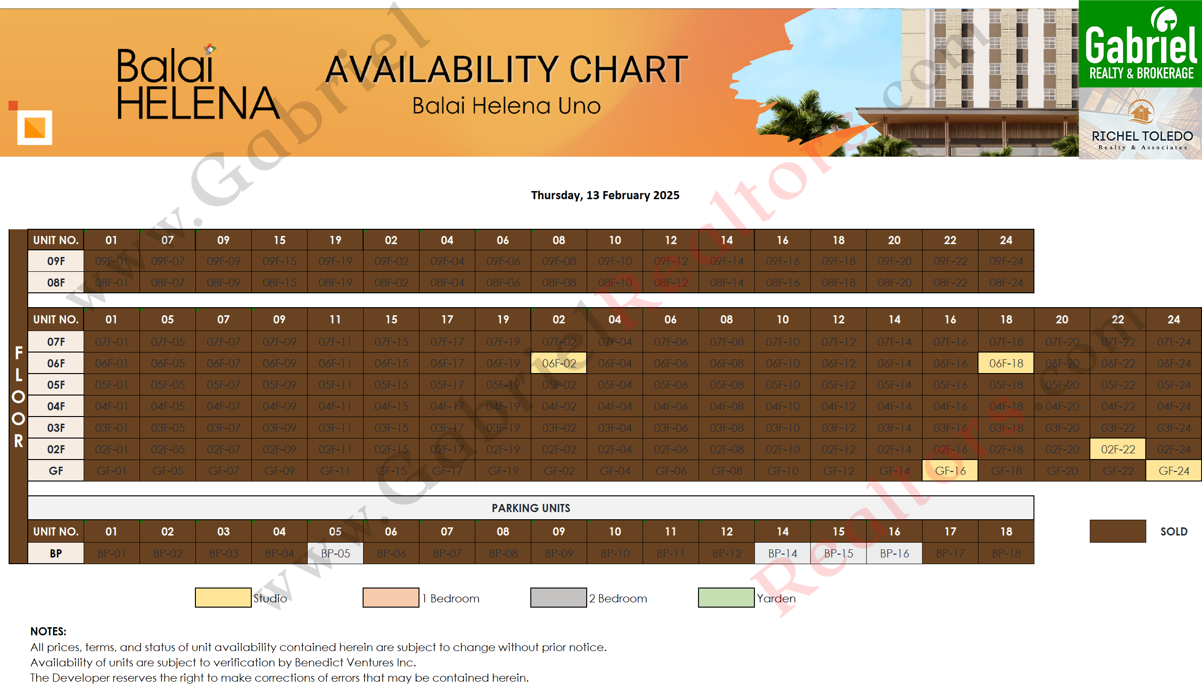The image size is (1202, 685).
Task: Click sold parking slot BP-09
Action: 559,554
